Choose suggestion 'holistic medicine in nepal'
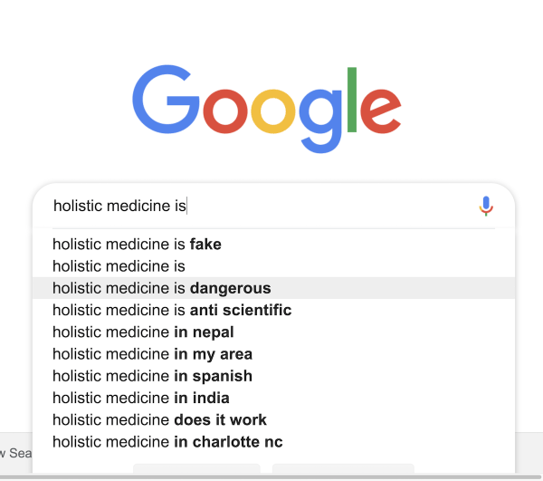The width and height of the screenshot is (543, 481). click(143, 332)
